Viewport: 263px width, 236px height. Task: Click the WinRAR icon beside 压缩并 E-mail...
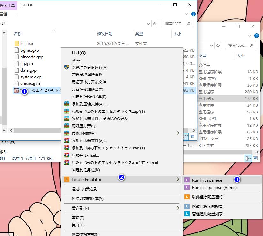pyautogui.click(x=67, y=155)
